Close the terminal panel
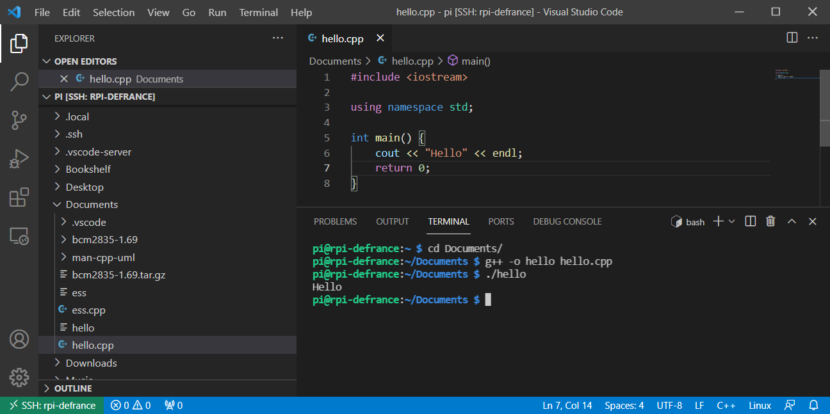 812,221
